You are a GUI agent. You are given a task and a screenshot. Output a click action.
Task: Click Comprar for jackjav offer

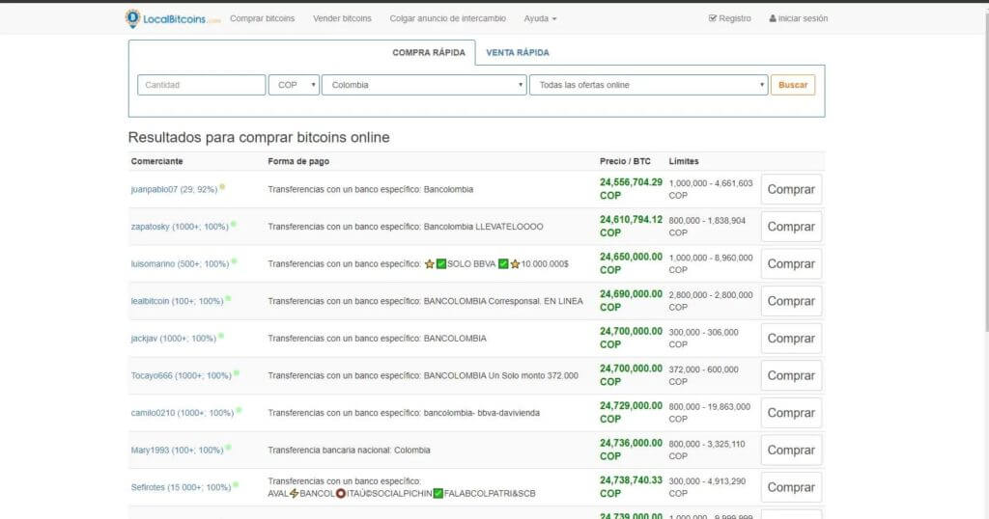[x=791, y=339]
